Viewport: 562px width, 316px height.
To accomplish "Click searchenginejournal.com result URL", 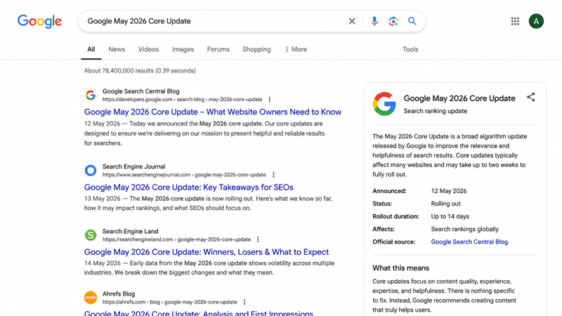I will point(184,174).
